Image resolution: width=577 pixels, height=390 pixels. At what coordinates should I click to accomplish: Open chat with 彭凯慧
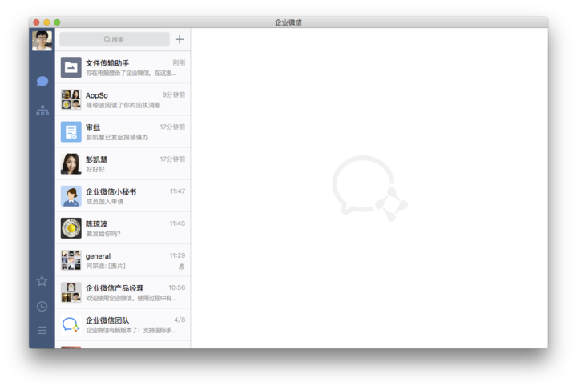pyautogui.click(x=123, y=163)
